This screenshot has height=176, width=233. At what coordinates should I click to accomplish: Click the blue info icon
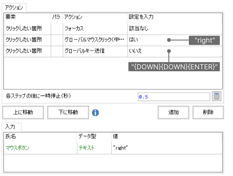point(95,113)
